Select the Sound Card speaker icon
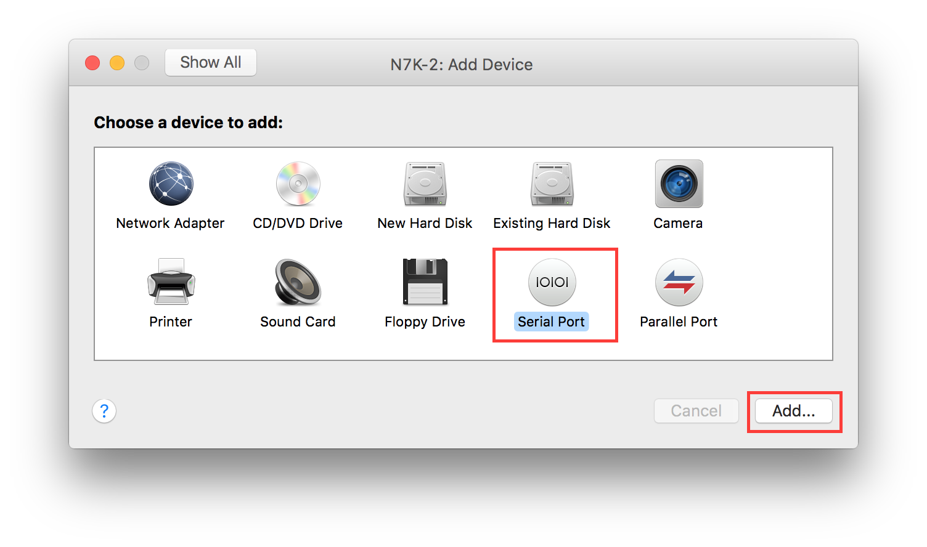The height and width of the screenshot is (547, 927). (298, 282)
